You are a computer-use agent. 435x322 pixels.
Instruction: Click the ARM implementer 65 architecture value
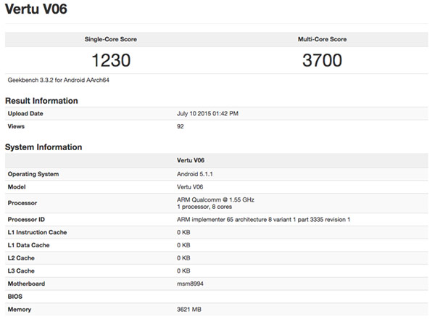264,220
